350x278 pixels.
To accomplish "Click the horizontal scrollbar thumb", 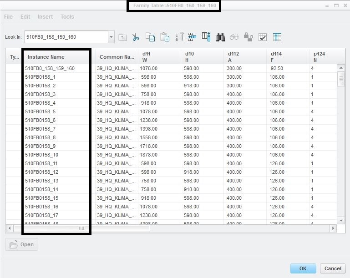I will pos(81,228).
